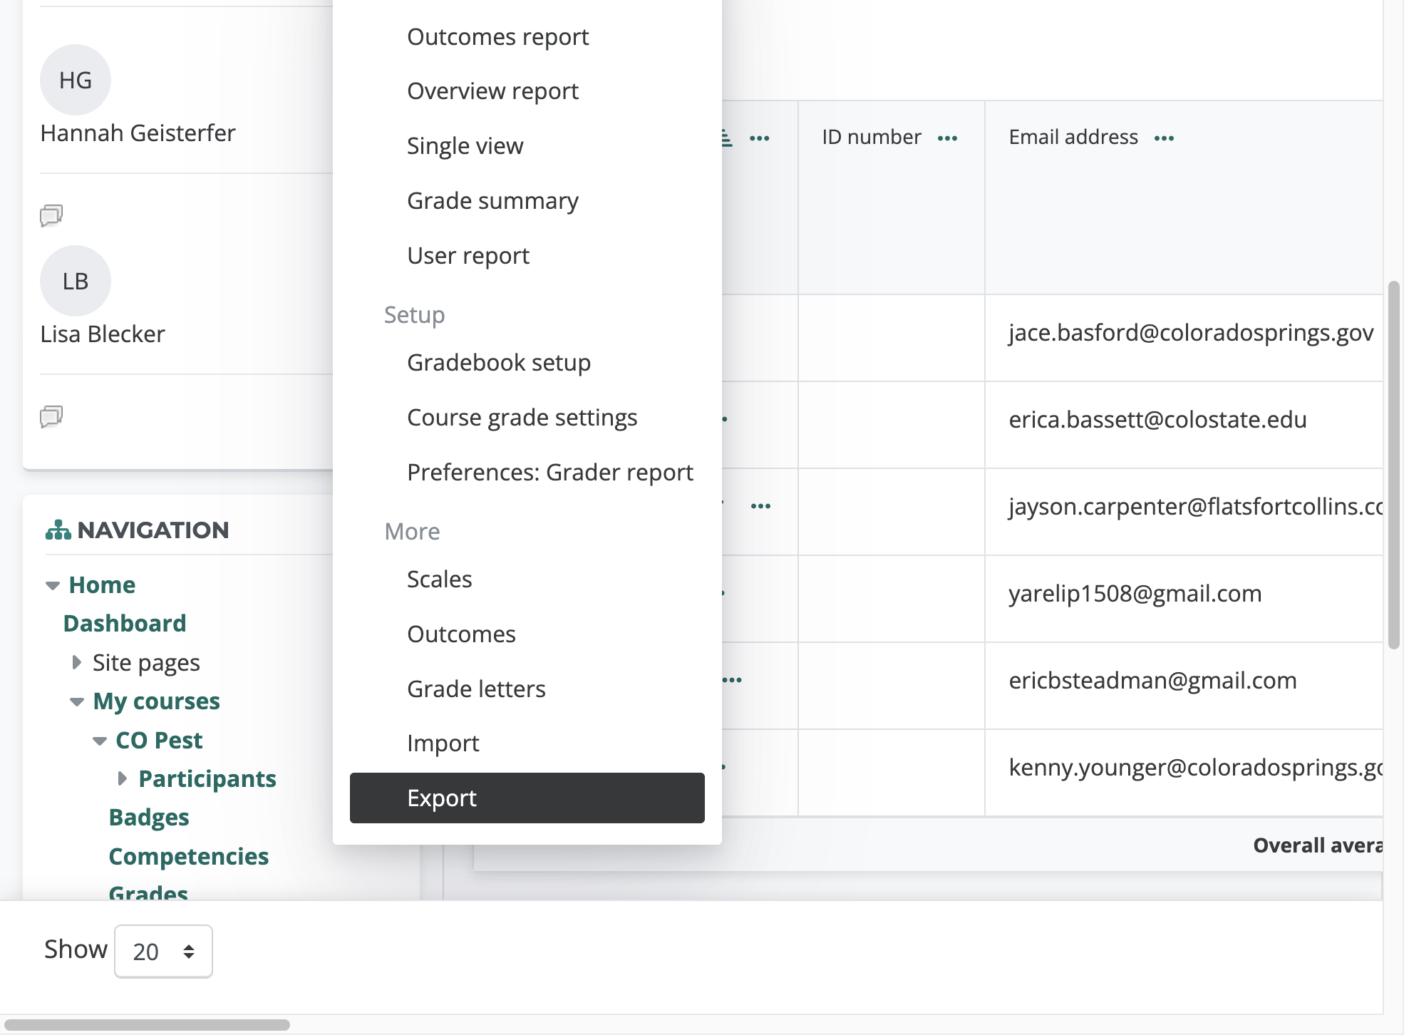
Task: Open Grade letters menu item
Action: pos(476,689)
